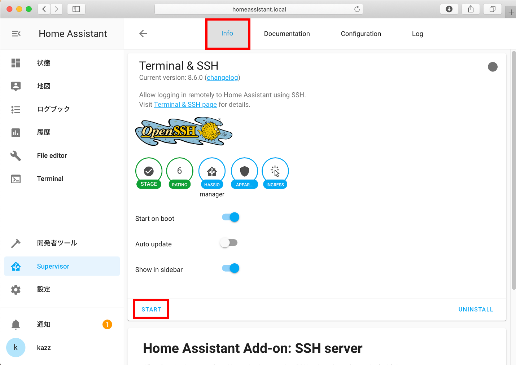Click the Show in sidebar label
This screenshot has height=365, width=516.
[159, 270]
